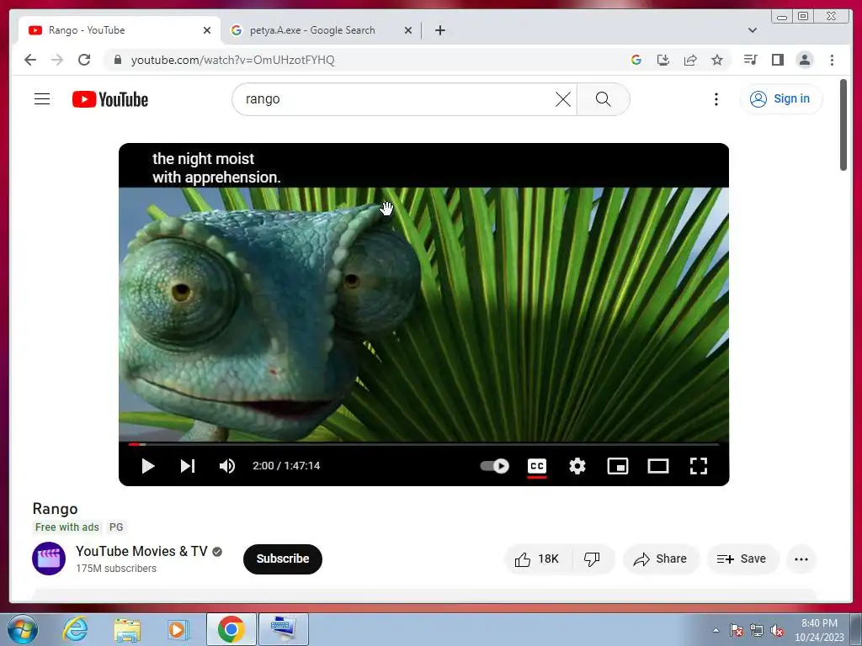Go back in browser
The width and height of the screenshot is (862, 646).
click(x=30, y=60)
